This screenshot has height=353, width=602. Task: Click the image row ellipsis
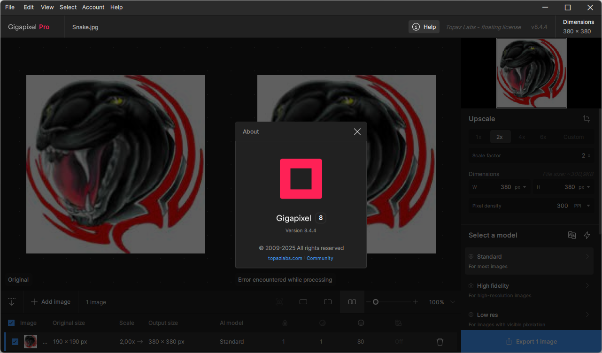click(x=45, y=342)
